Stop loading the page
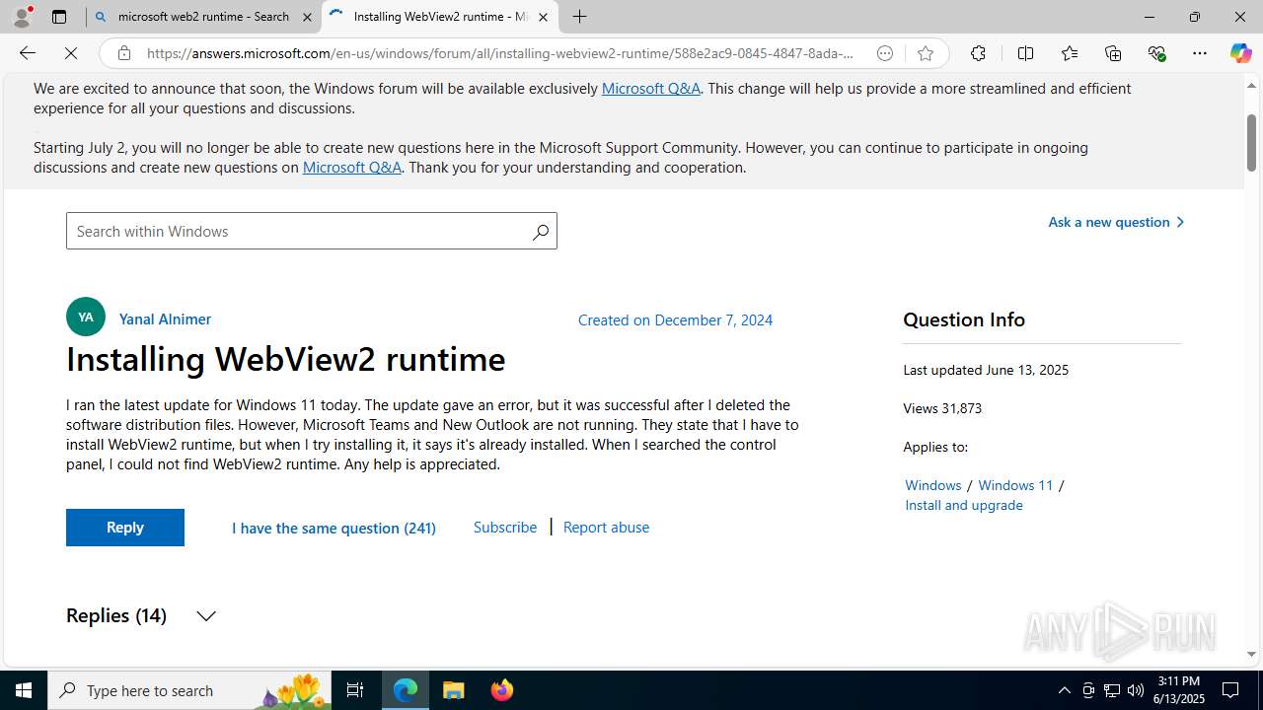Viewport: 1263px width, 710px height. tap(71, 53)
